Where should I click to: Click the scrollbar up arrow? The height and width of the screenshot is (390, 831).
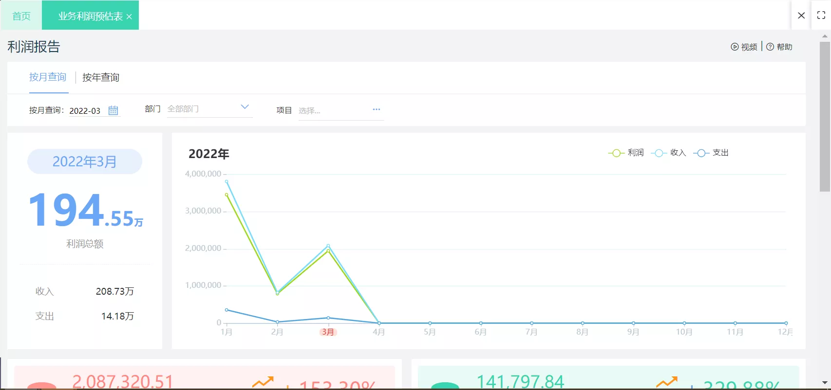tap(825, 36)
